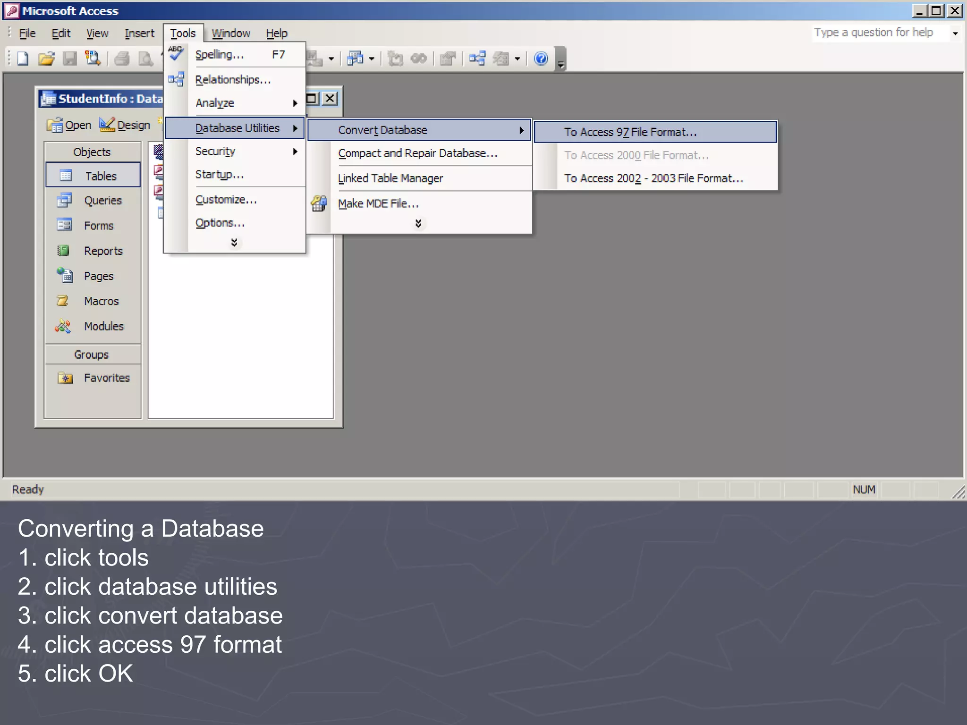This screenshot has width=967, height=725.
Task: Open the File menu
Action: 27,34
